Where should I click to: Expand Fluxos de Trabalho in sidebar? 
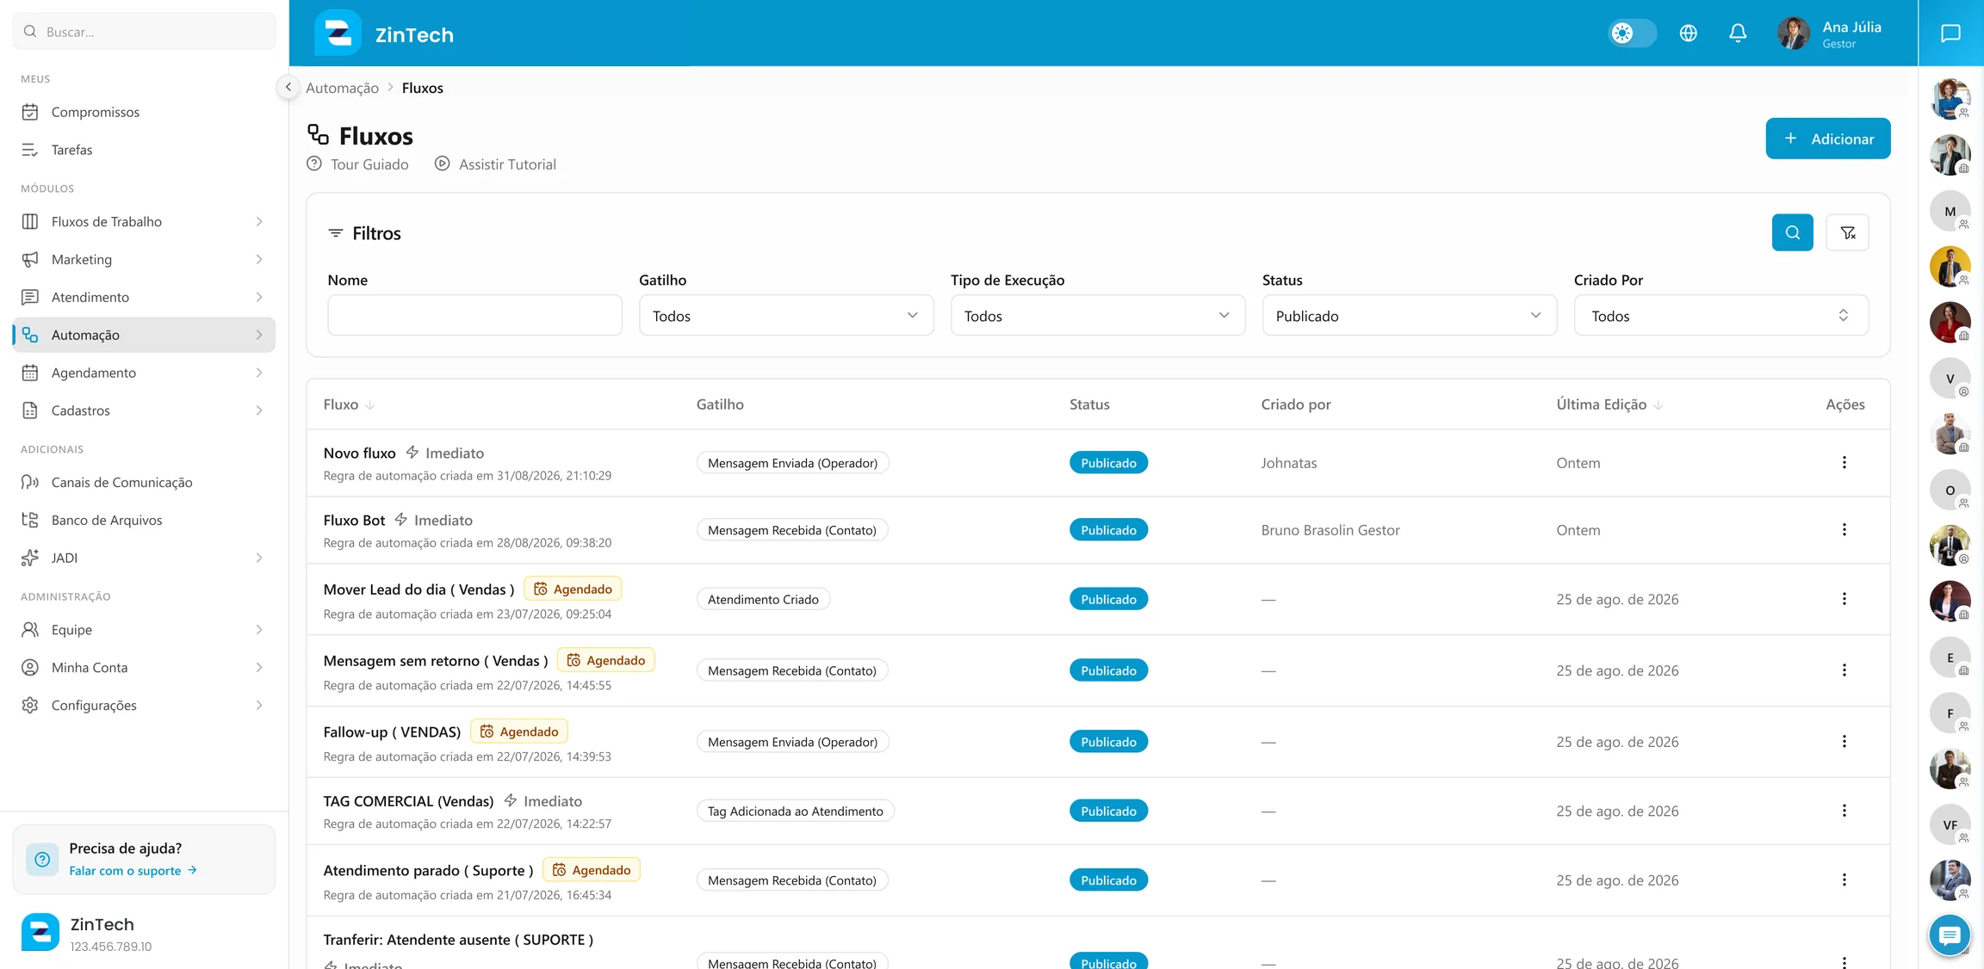(144, 221)
